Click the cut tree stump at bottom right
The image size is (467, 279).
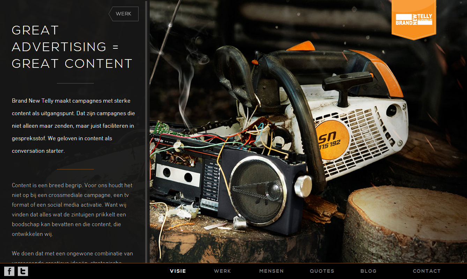[x=405, y=223]
